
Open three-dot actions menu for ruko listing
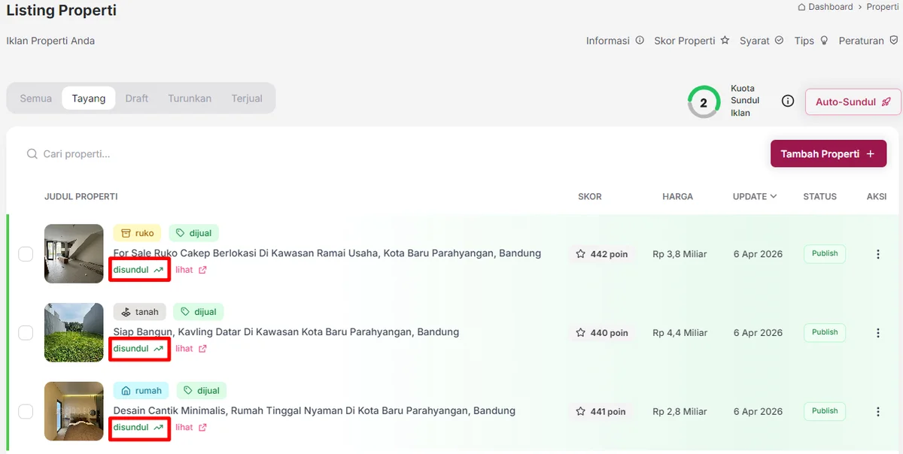(x=877, y=254)
